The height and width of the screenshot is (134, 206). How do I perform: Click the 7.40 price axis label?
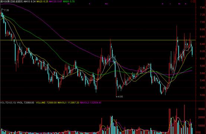202,7
